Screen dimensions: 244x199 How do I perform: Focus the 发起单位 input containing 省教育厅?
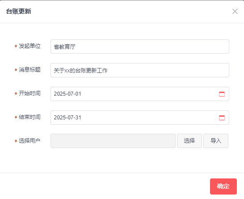(140, 47)
